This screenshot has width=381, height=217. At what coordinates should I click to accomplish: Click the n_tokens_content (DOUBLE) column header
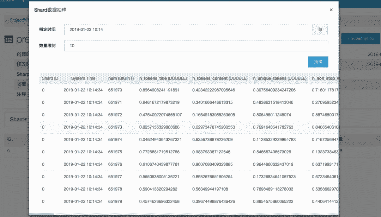tap(219, 78)
